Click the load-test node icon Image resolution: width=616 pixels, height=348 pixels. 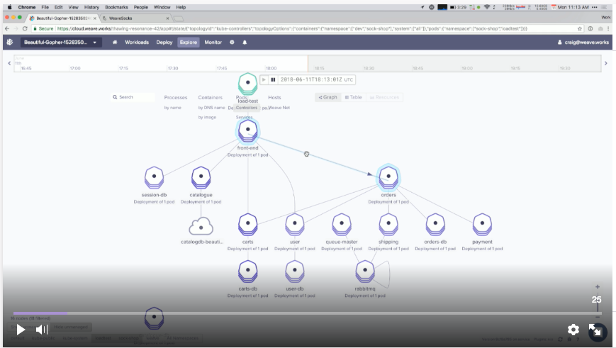[x=247, y=83]
